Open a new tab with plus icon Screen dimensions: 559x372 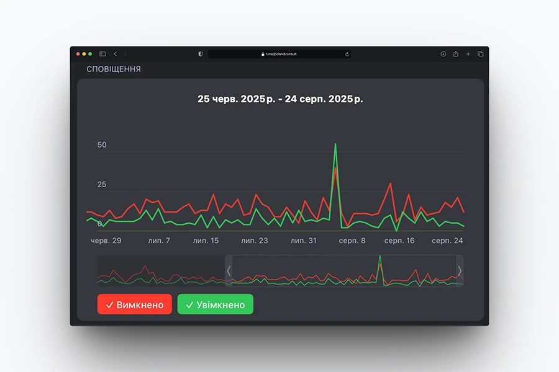468,54
